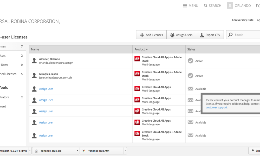Select the Name column header
Viewport: 260px width, 156px height.
pyautogui.click(x=35, y=49)
